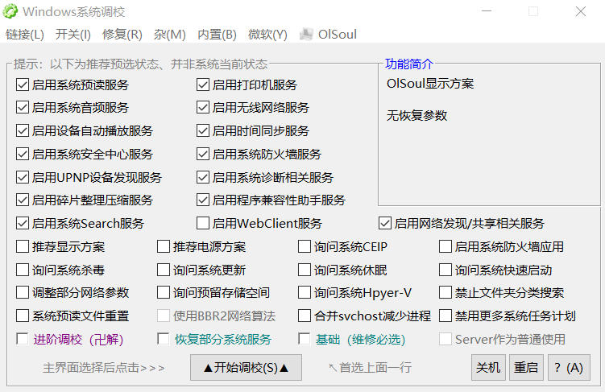Click the 重启 button
Image resolution: width=605 pixels, height=392 pixels.
(526, 368)
